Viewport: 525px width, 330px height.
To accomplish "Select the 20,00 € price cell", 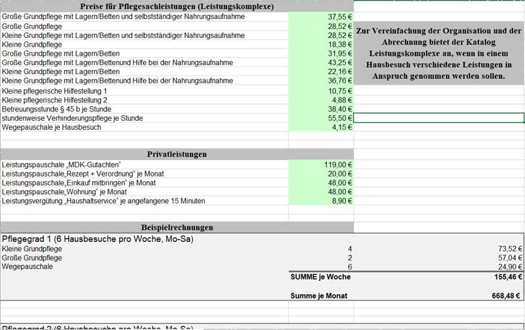I will (x=321, y=174).
